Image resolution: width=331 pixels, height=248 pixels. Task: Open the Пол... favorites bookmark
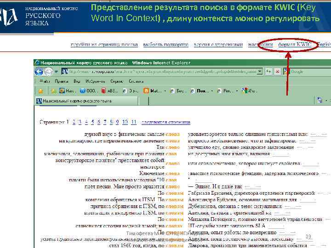[200, 91]
